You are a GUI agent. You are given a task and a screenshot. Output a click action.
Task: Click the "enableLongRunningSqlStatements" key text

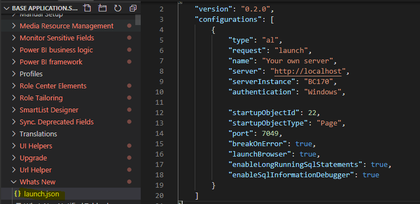point(296,164)
